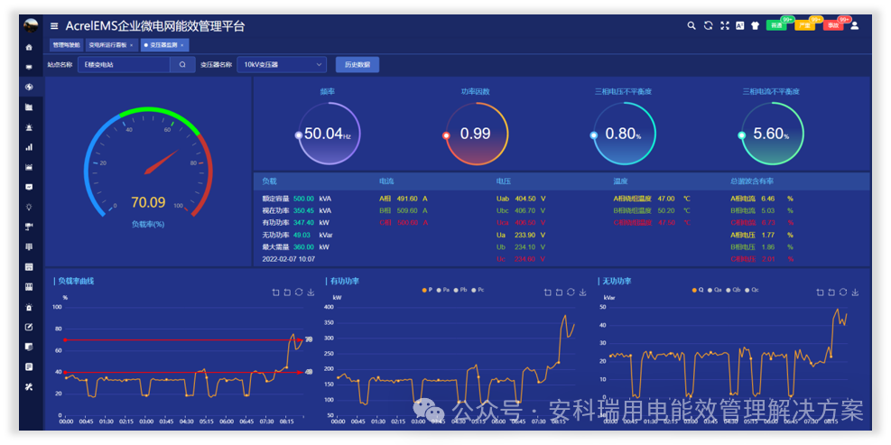Open the language translation icon in header
This screenshot has width=891, height=445.
(x=740, y=25)
